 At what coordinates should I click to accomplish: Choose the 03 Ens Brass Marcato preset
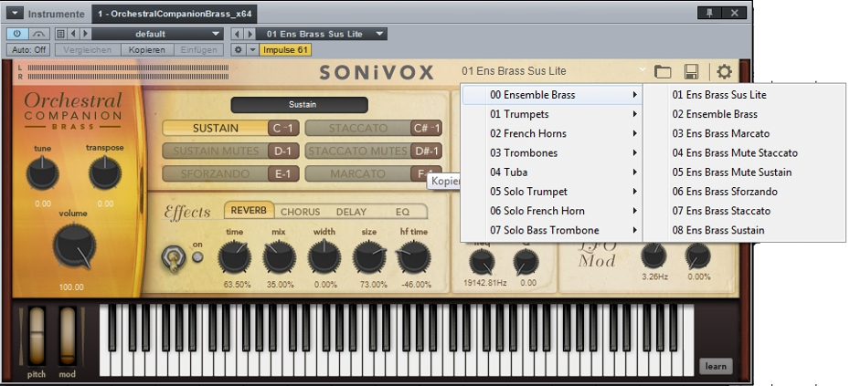click(x=744, y=134)
